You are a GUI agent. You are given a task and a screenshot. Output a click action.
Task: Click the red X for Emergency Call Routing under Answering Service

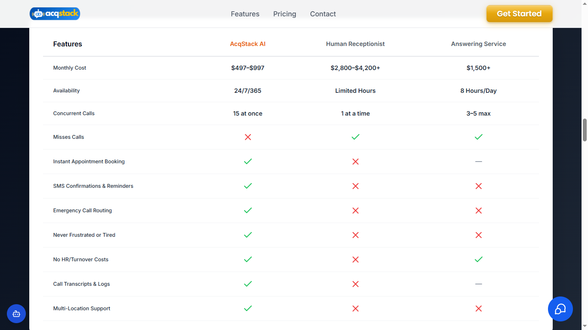pyautogui.click(x=478, y=211)
